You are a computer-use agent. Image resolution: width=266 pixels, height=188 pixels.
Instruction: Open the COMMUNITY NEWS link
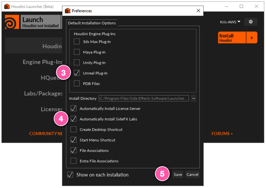pos(46,134)
